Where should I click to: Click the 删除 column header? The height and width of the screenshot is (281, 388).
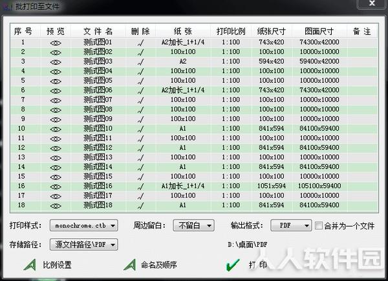pos(140,31)
